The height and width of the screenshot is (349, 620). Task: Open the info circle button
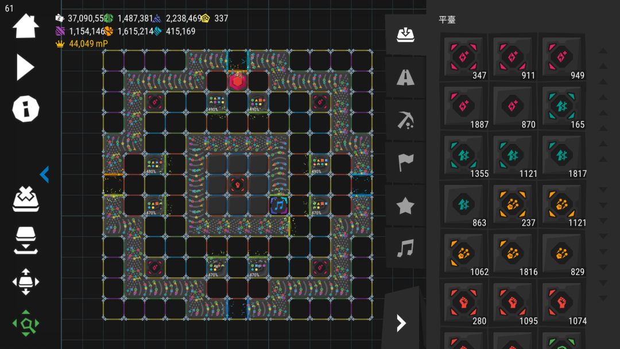26,108
